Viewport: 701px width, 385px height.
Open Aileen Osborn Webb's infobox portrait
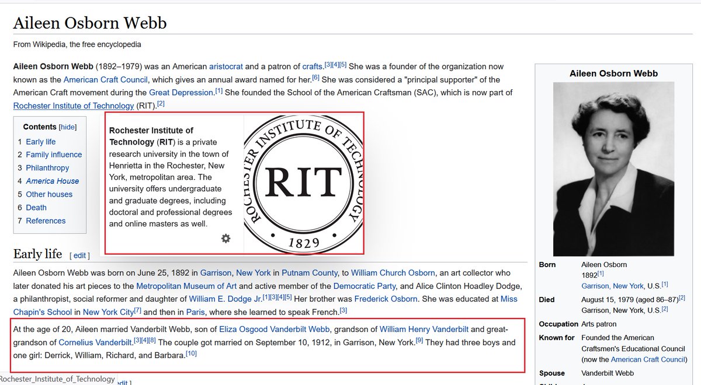pyautogui.click(x=613, y=169)
